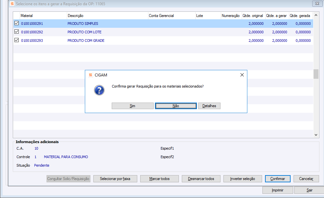The height and width of the screenshot is (198, 324).
Task: Click the CIGAM logo icon in dialog title
Action: click(90, 75)
